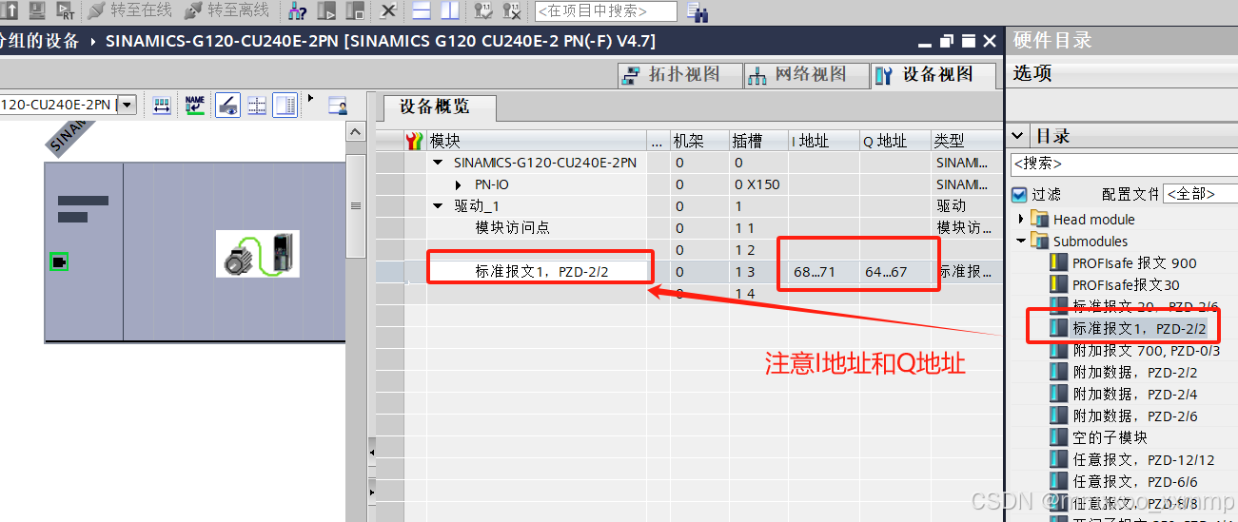Click the zoom to device icon
The image size is (1238, 522).
click(337, 105)
